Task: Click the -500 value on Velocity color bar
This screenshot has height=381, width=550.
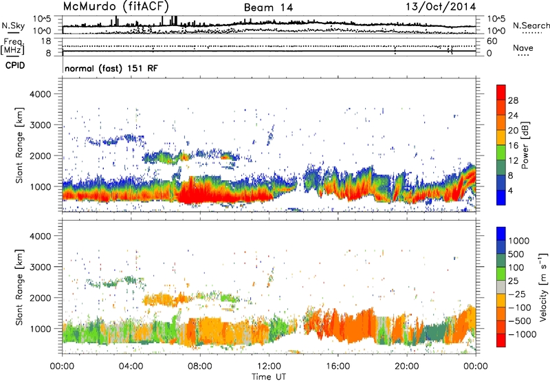Action: (520, 321)
